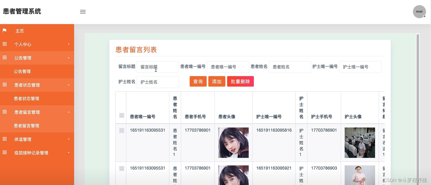Screen dimensions: 431x185
Task: Click the grid icon beside 患者留言管理
Action: tap(5, 112)
